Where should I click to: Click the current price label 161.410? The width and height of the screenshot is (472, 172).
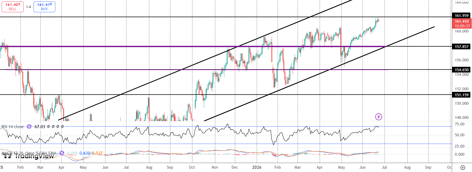pyautogui.click(x=462, y=21)
